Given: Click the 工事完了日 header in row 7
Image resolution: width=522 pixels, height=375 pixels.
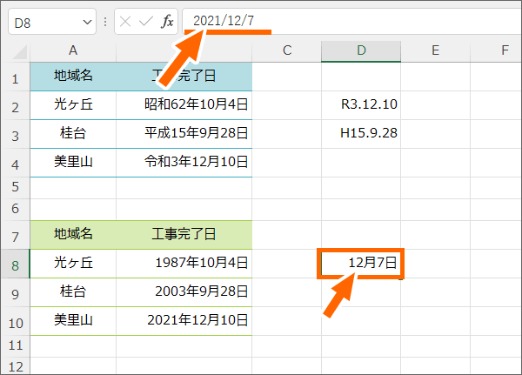Looking at the screenshot, I should 184,235.
